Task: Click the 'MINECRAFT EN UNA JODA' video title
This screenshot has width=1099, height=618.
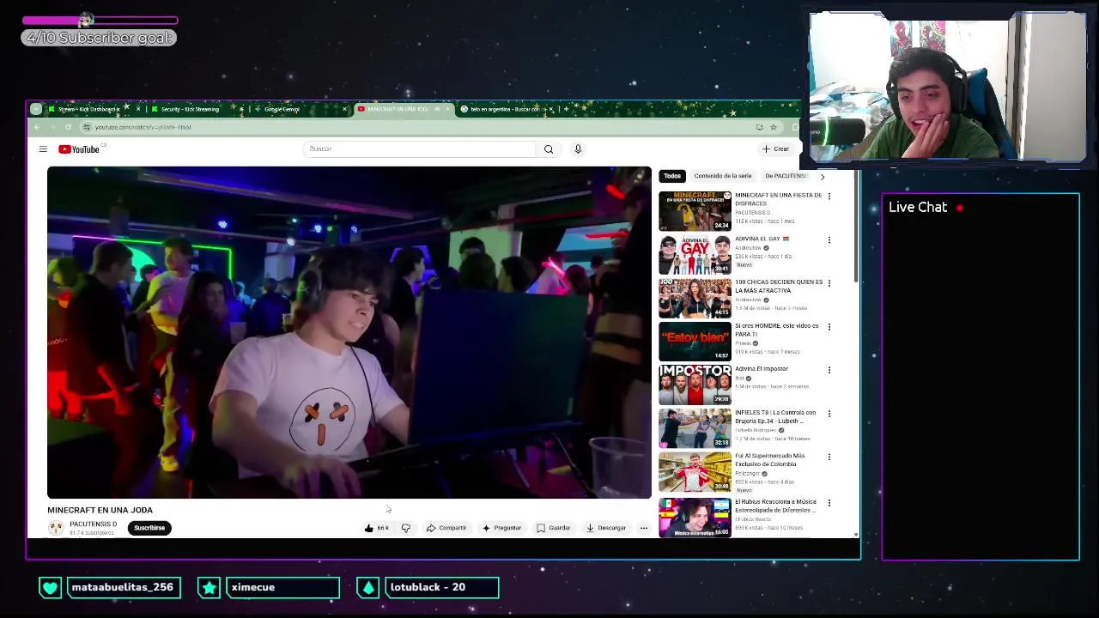Action: click(x=100, y=510)
